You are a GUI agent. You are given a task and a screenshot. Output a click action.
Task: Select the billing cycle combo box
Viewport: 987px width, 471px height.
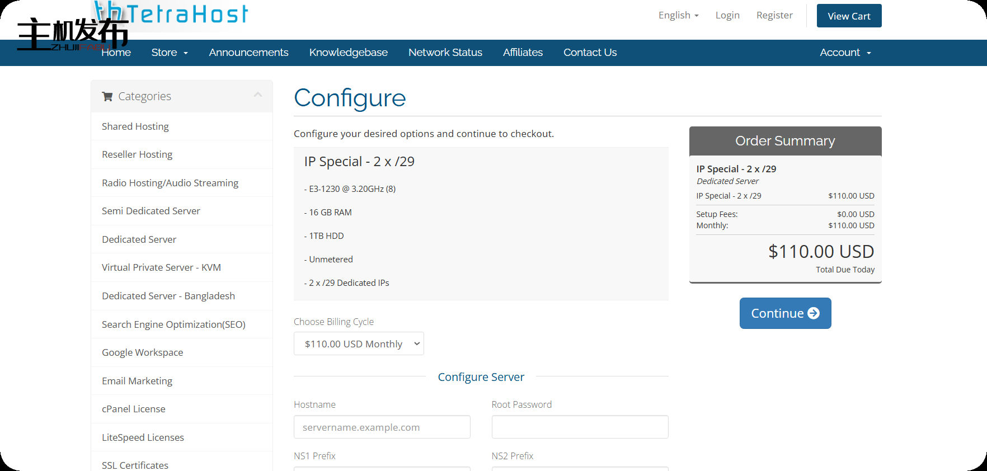click(x=359, y=343)
